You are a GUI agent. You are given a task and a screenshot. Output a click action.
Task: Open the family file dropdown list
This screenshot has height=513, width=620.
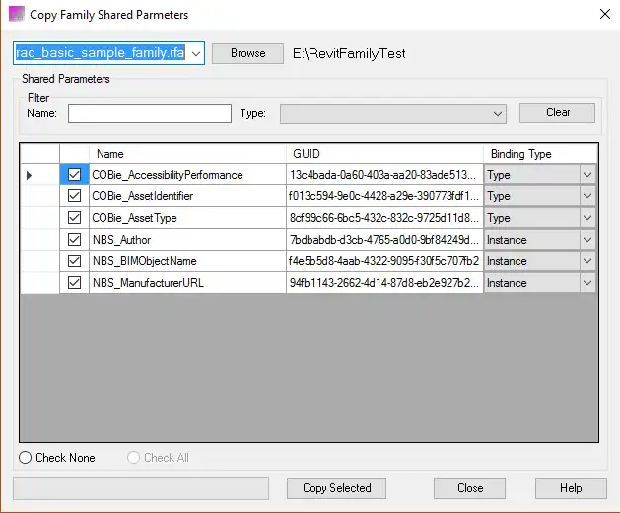195,53
